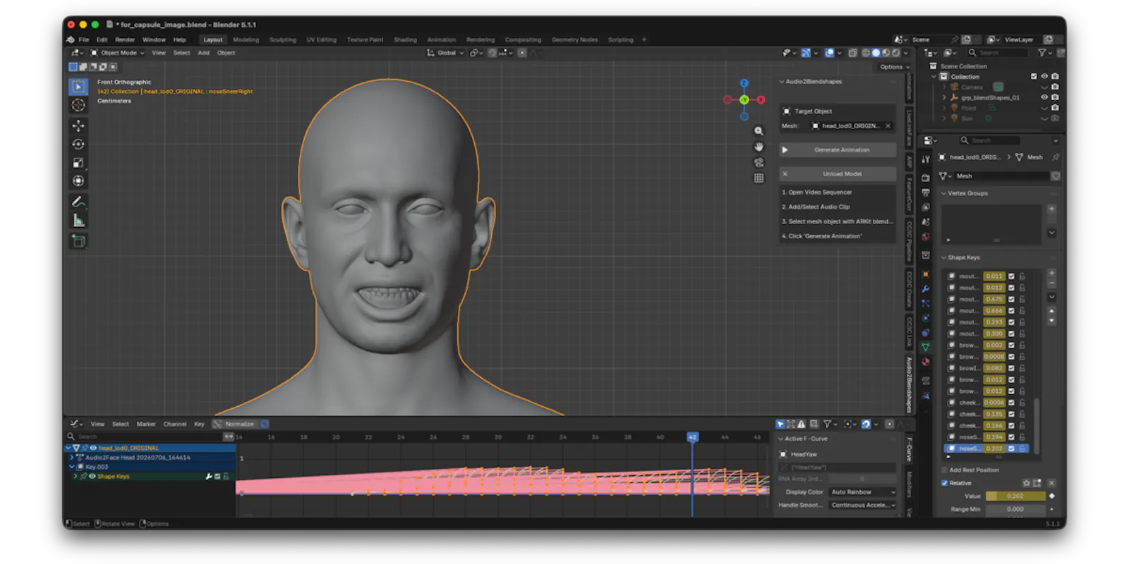1129x564 pixels.
Task: Hide grp_blendShapes_01 with its eye icon
Action: coord(1044,97)
